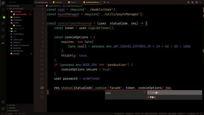Select the 'req' autocomplete suggestion

coord(174,97)
